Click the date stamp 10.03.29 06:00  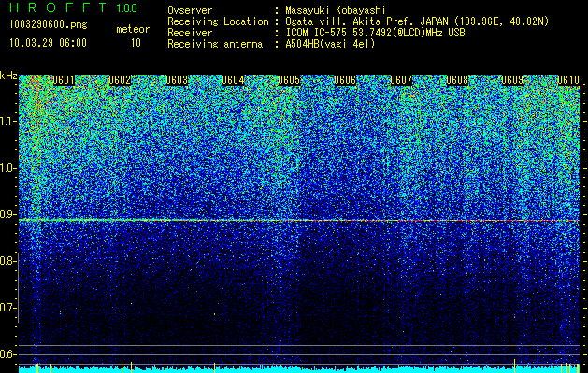coord(48,43)
